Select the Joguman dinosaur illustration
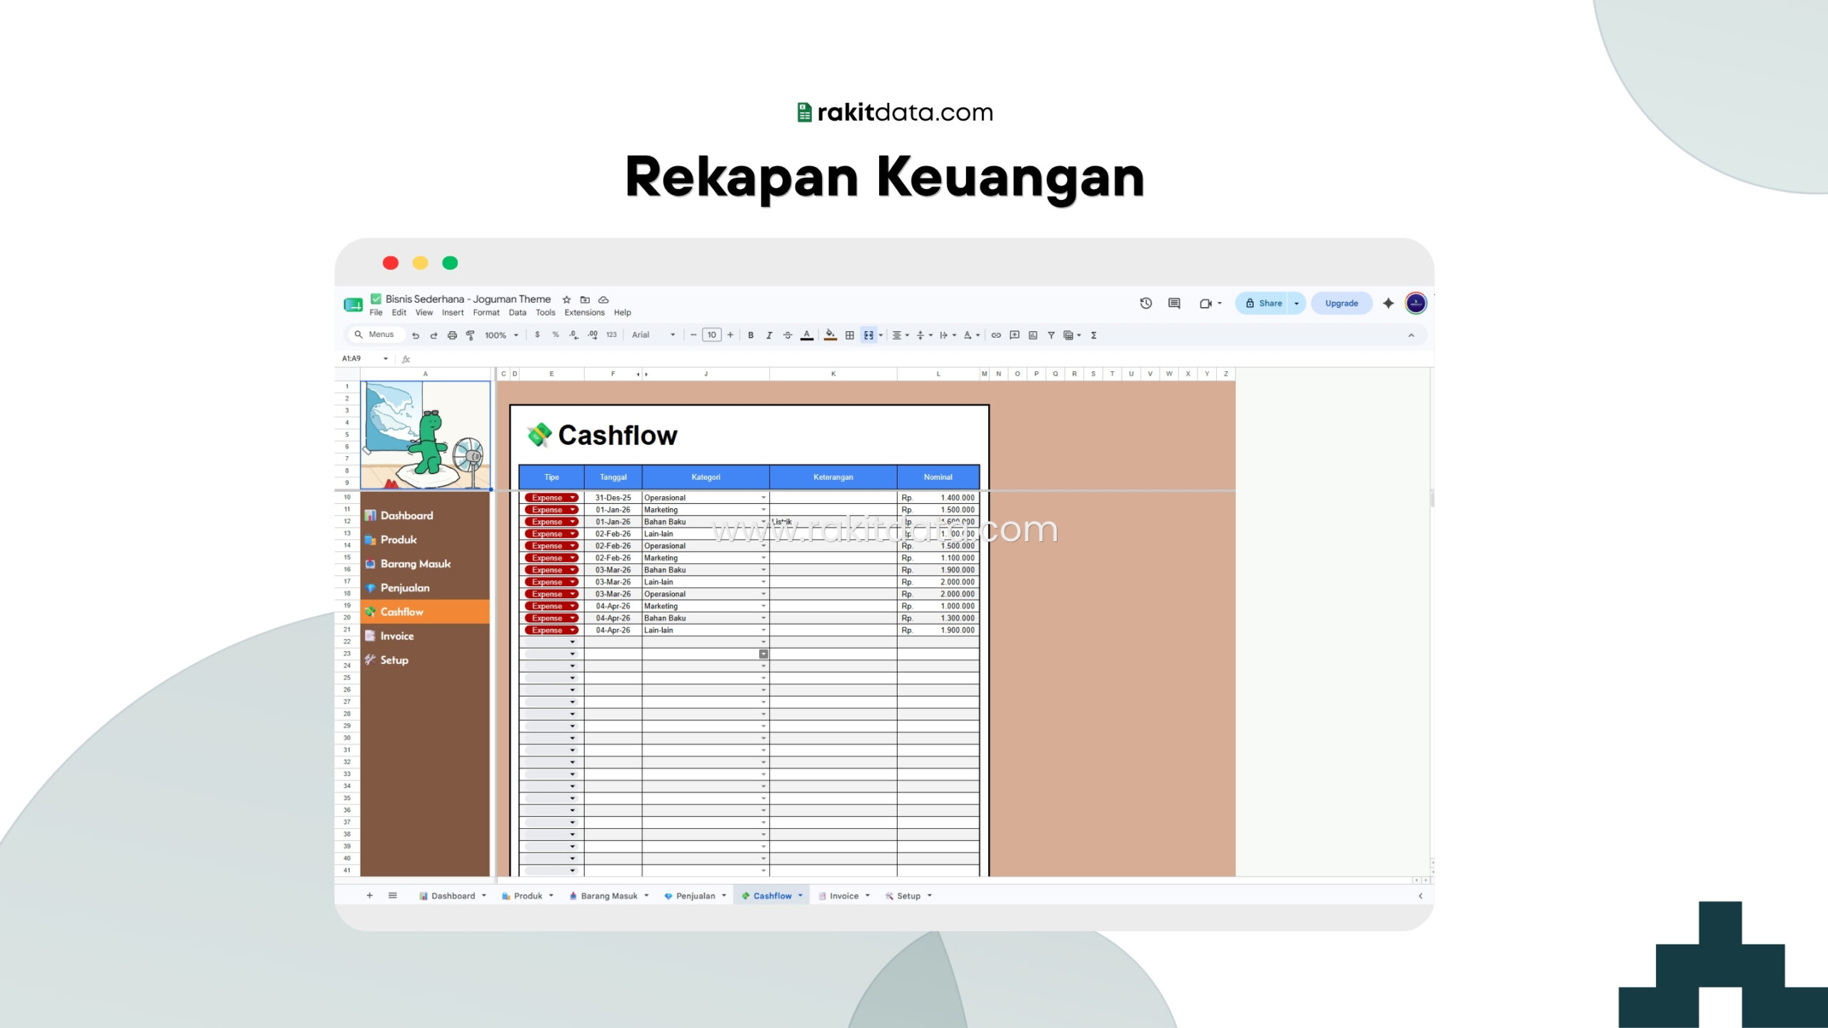This screenshot has height=1028, width=1828. coord(426,435)
